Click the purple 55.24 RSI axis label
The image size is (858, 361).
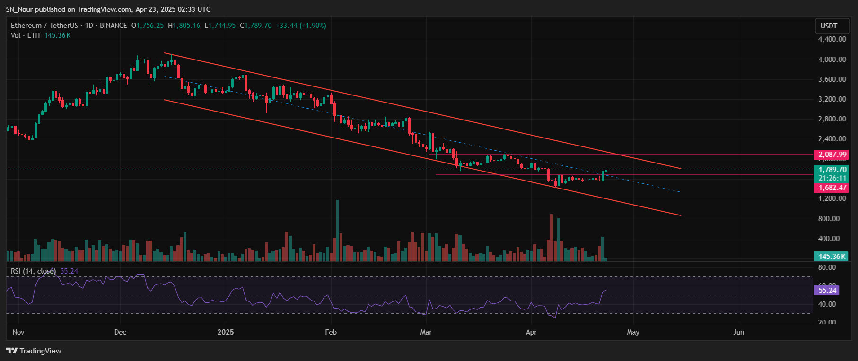pos(827,291)
